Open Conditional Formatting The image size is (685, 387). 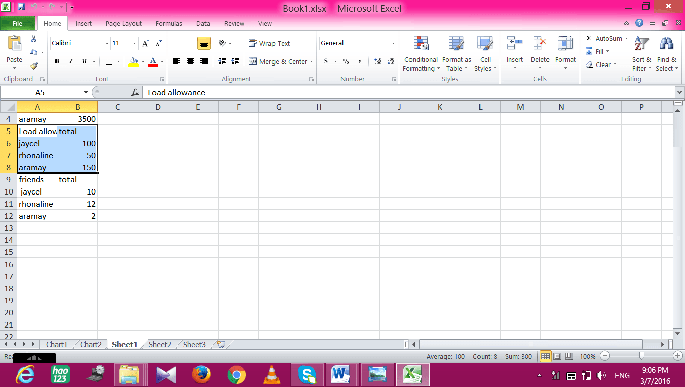(421, 54)
